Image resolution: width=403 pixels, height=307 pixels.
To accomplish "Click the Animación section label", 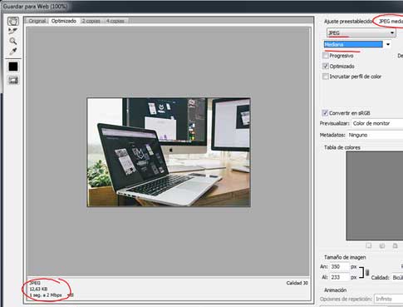I will [335, 290].
